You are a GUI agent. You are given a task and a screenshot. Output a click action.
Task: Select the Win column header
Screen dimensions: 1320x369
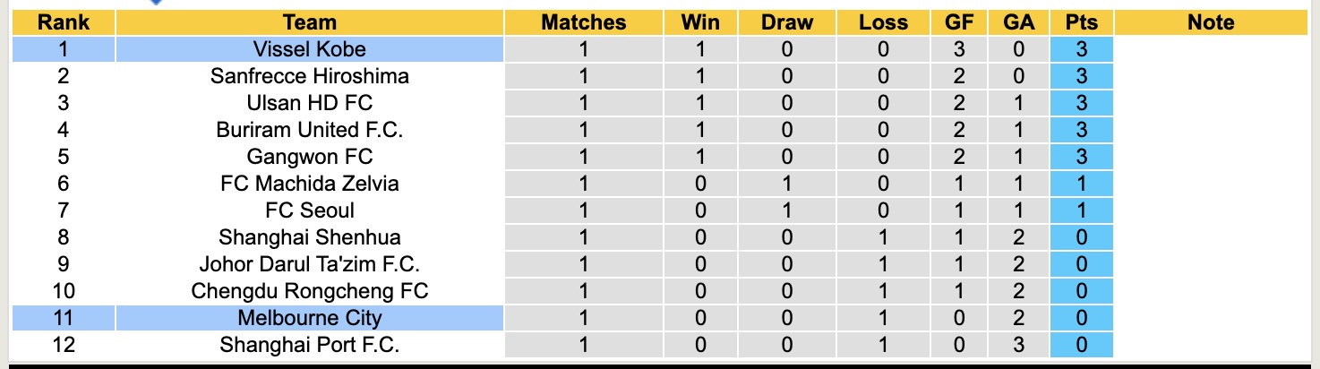(x=700, y=23)
